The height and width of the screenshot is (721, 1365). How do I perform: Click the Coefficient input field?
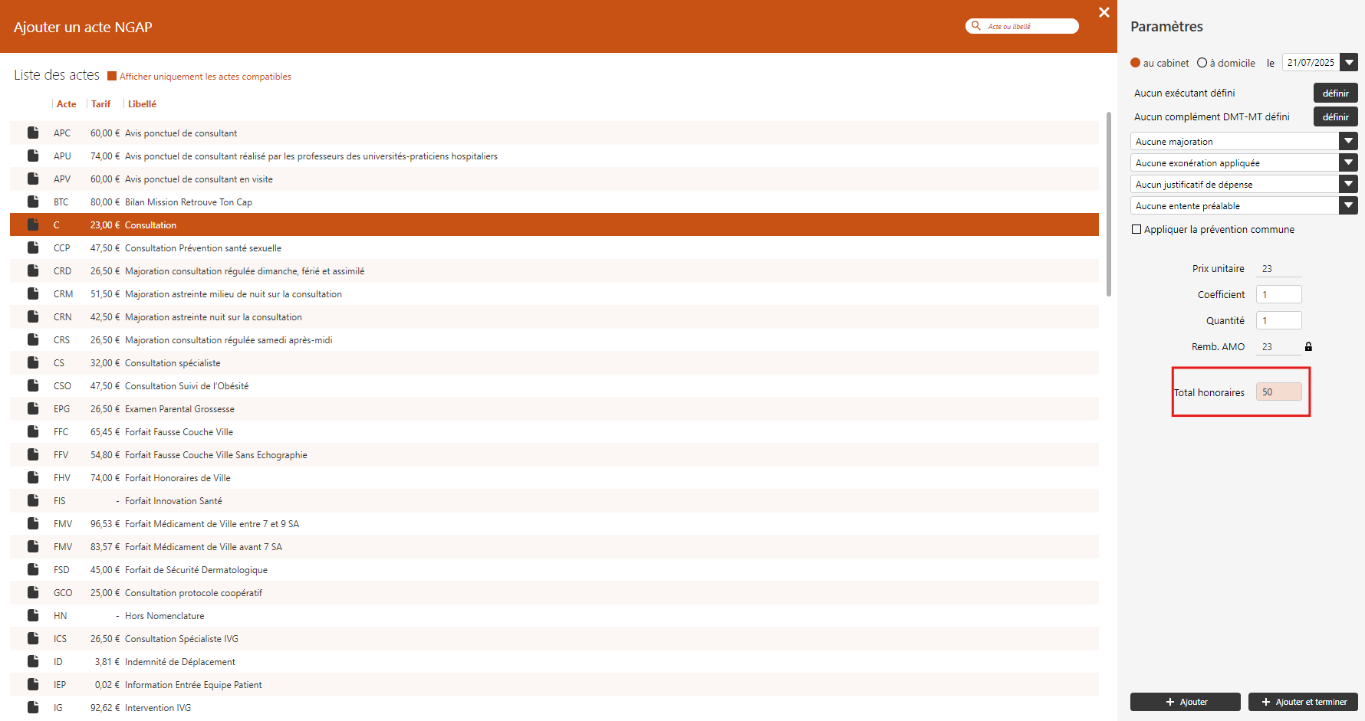pyautogui.click(x=1278, y=294)
